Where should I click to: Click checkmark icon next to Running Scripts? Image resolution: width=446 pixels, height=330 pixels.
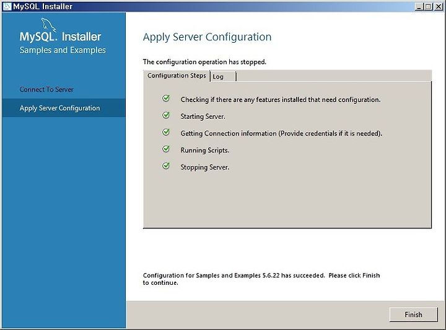pos(166,149)
